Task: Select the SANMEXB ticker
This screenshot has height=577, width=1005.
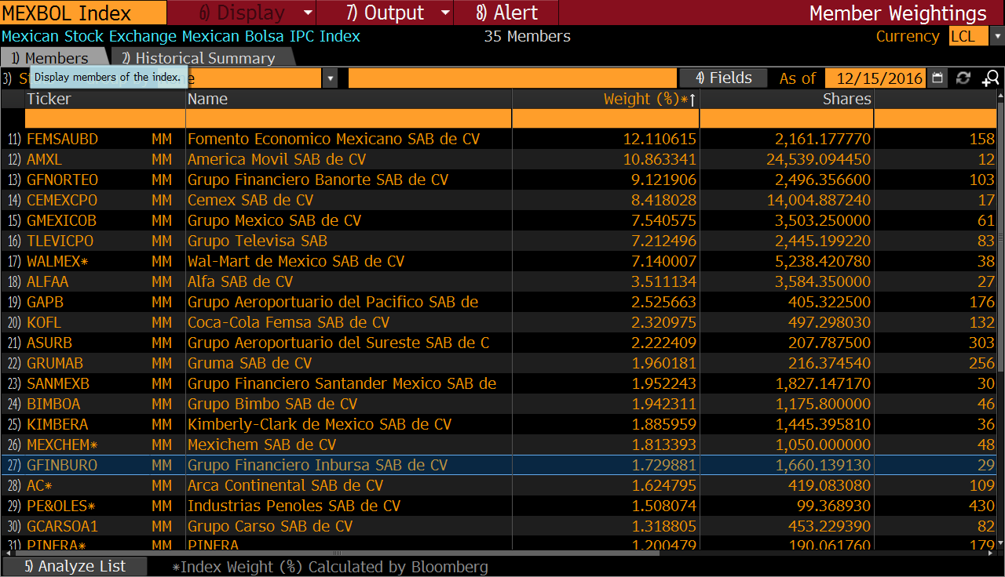Action: click(x=58, y=383)
